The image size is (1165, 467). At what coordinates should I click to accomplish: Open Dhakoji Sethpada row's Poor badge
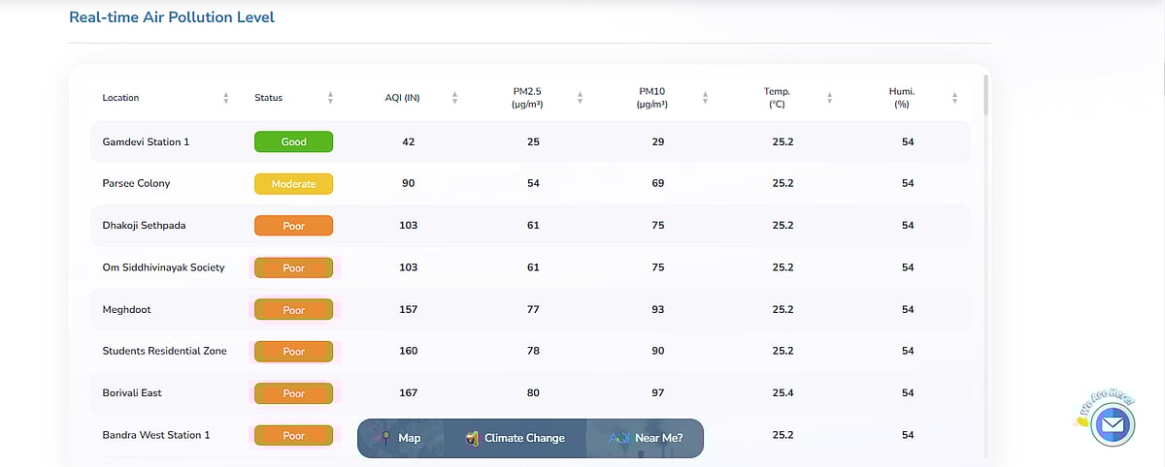tap(293, 226)
